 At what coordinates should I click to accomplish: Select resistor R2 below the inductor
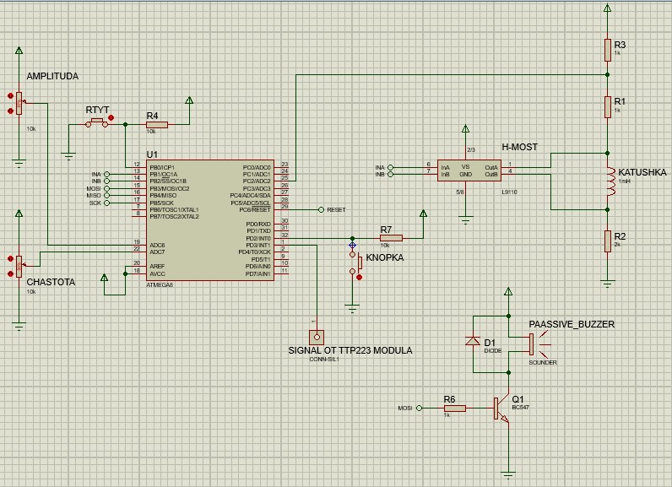coord(607,241)
